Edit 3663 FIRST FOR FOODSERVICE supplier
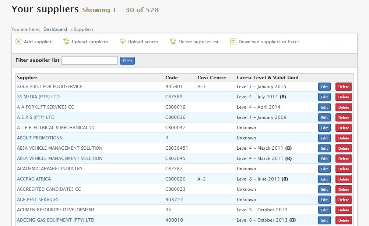The image size is (369, 226). click(x=324, y=87)
